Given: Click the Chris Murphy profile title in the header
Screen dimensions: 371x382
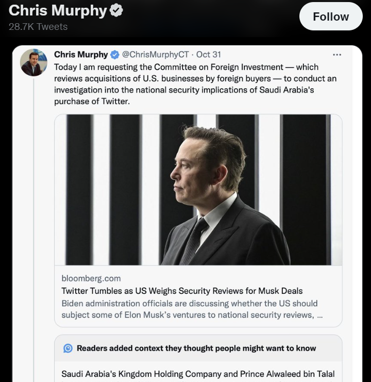Looking at the screenshot, I should 59,10.
